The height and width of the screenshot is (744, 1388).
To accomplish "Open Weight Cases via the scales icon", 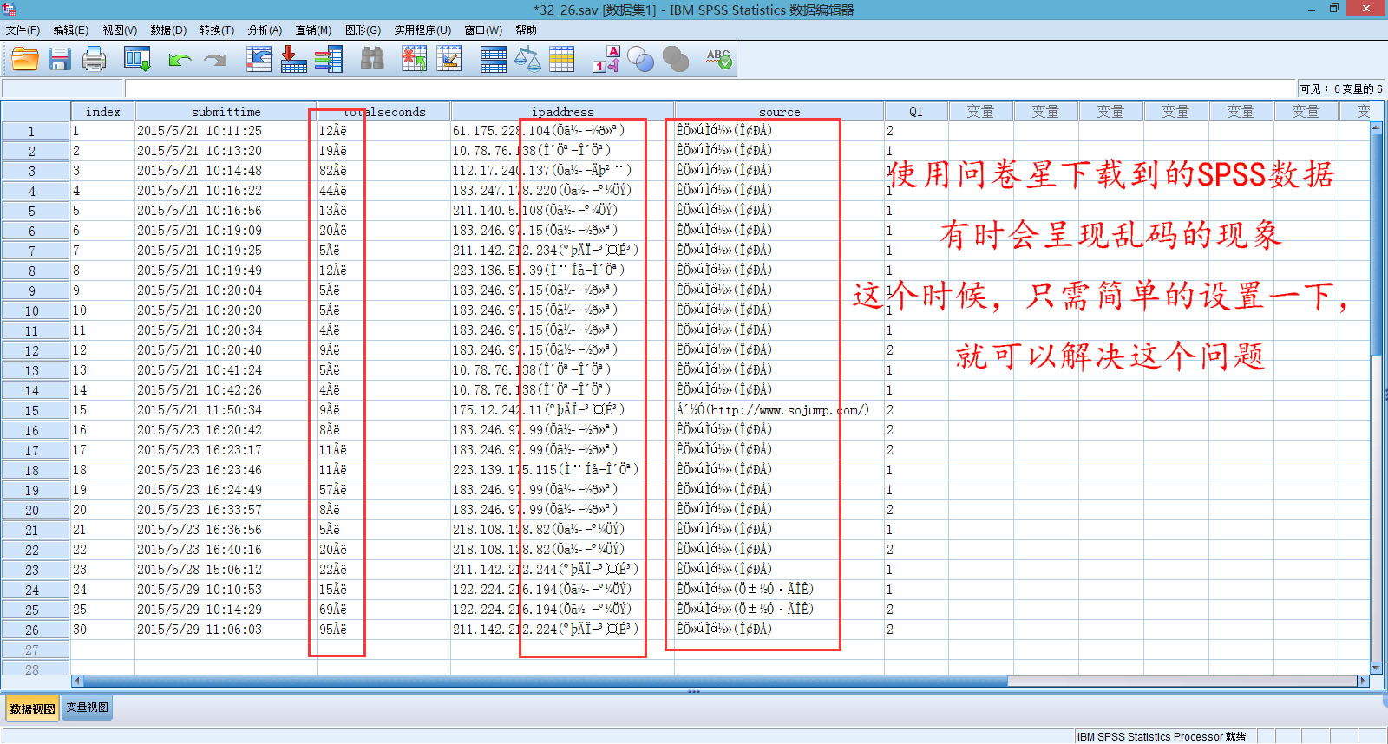I will click(527, 59).
